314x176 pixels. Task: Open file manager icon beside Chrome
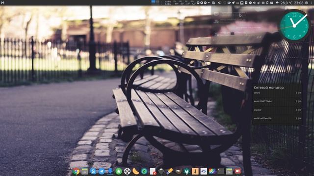85,172
